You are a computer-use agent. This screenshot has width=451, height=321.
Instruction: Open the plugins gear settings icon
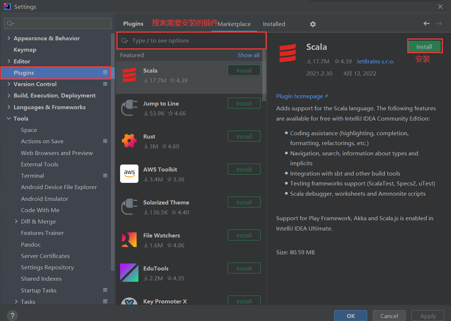[313, 24]
